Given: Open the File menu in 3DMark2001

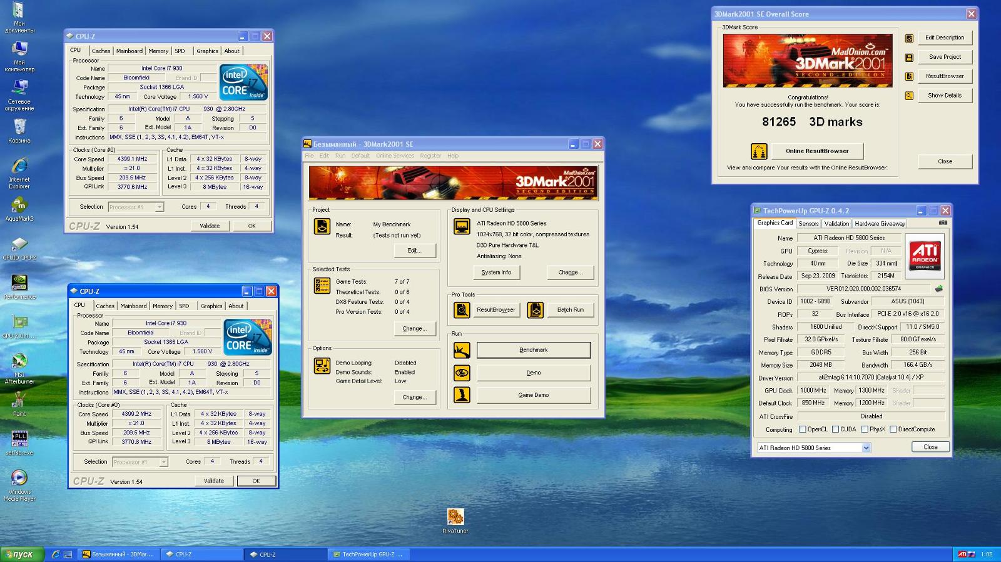Looking at the screenshot, I should [309, 156].
